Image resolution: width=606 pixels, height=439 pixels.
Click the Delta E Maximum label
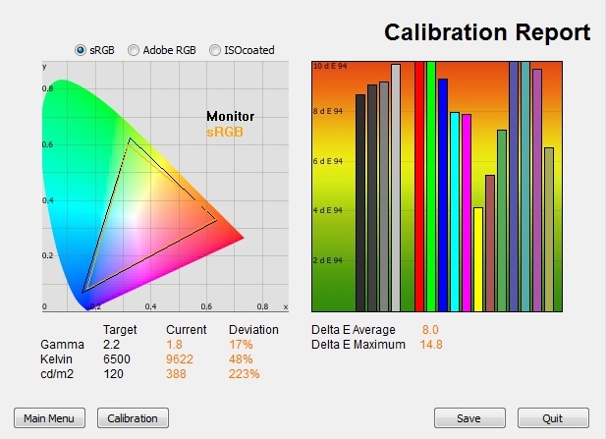(358, 345)
